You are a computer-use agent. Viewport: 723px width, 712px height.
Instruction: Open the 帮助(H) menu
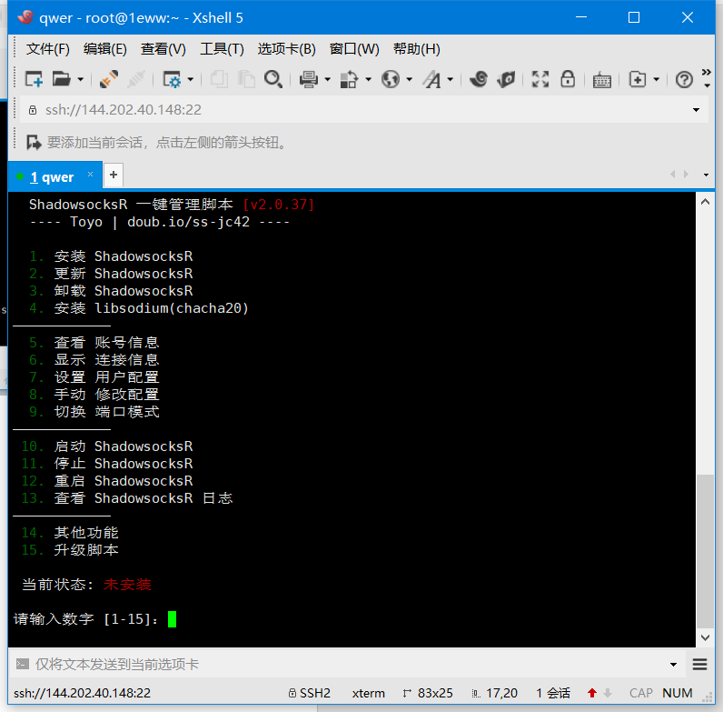[x=417, y=49]
